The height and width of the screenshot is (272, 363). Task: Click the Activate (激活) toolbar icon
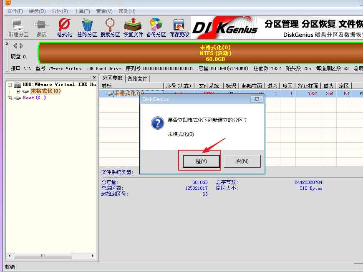pyautogui.click(x=41, y=28)
